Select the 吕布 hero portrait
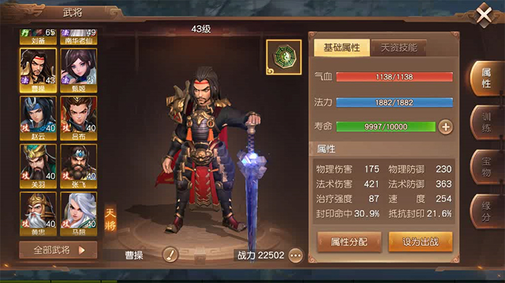The width and height of the screenshot is (505, 283). (x=78, y=119)
